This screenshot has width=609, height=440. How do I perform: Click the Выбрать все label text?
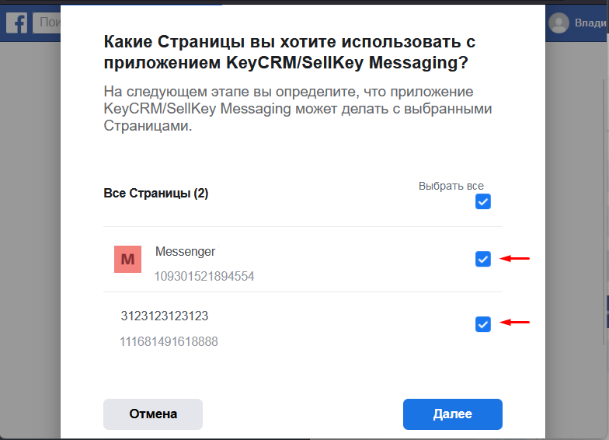click(x=451, y=186)
